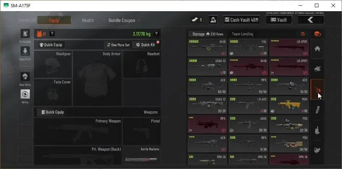Click the Quick Kit button
342x169 pixels.
point(146,45)
